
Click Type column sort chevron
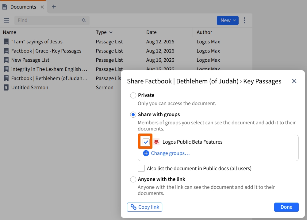pos(111,32)
